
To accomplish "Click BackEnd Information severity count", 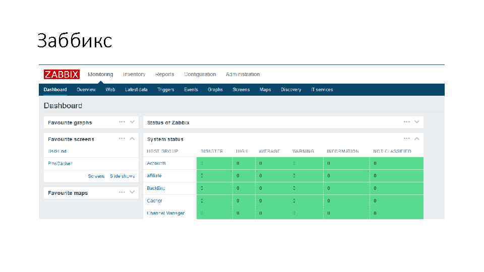I will point(328,188).
